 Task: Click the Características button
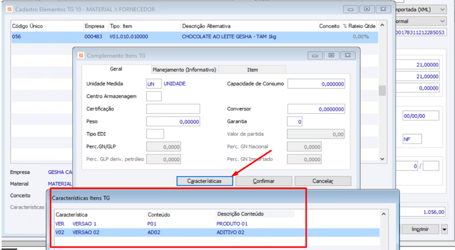point(204,181)
